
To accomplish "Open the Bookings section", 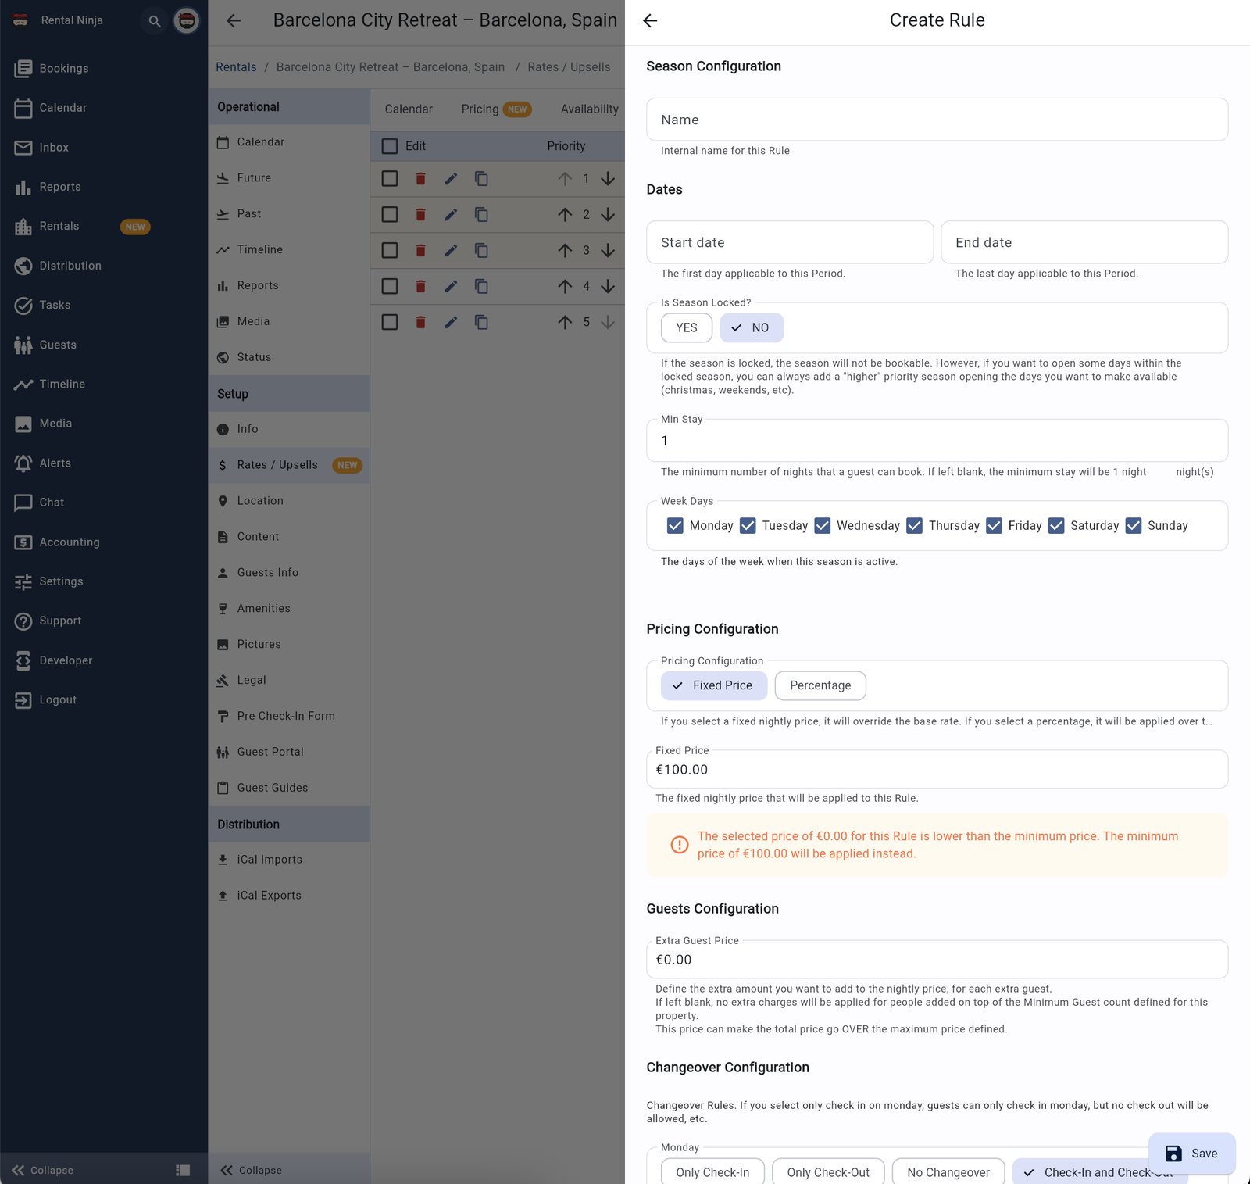I will [64, 68].
